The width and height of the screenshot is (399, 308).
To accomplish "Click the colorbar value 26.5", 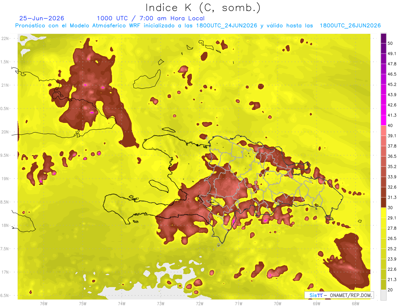I will (392, 238).
